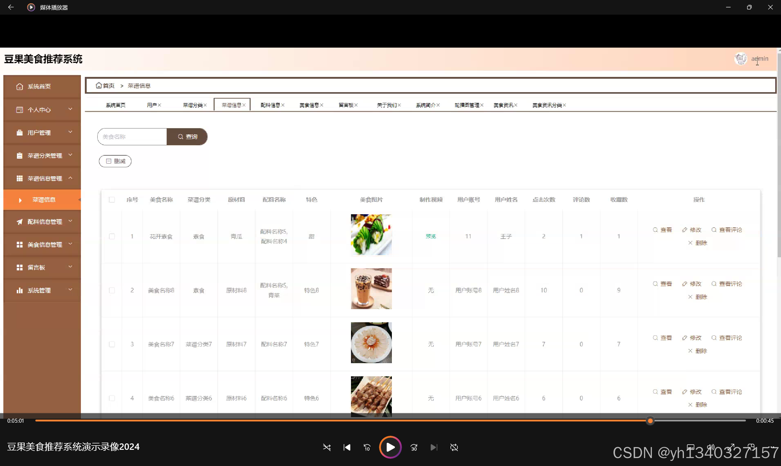Image resolution: width=781 pixels, height=466 pixels.
Task: Toggle shuffle in the media player
Action: [x=327, y=447]
